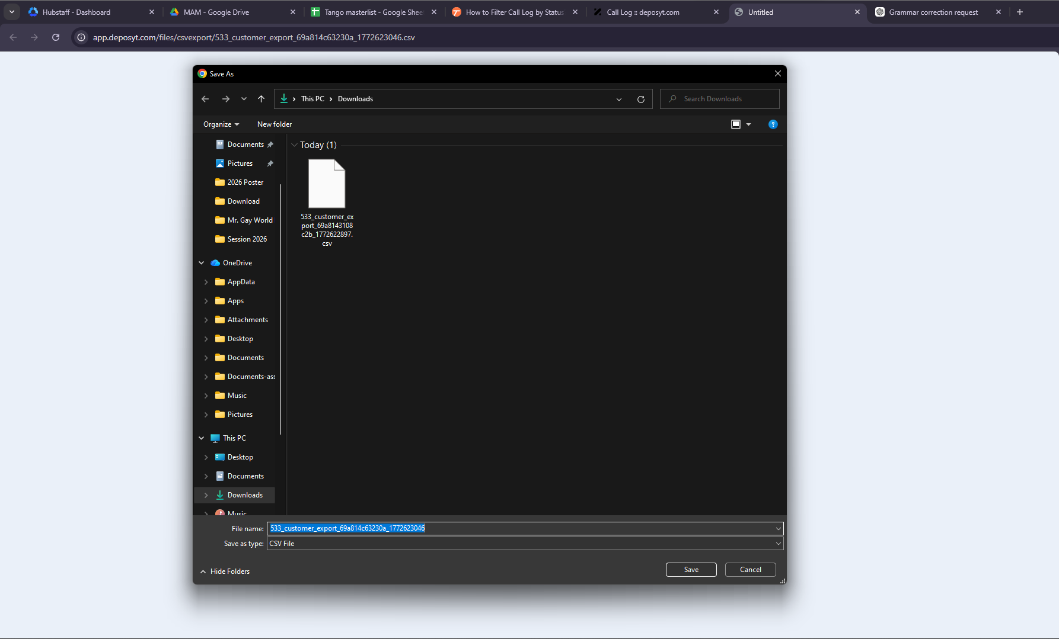This screenshot has height=639, width=1059.
Task: Click Downloads in the breadcrumb path
Action: click(x=355, y=99)
